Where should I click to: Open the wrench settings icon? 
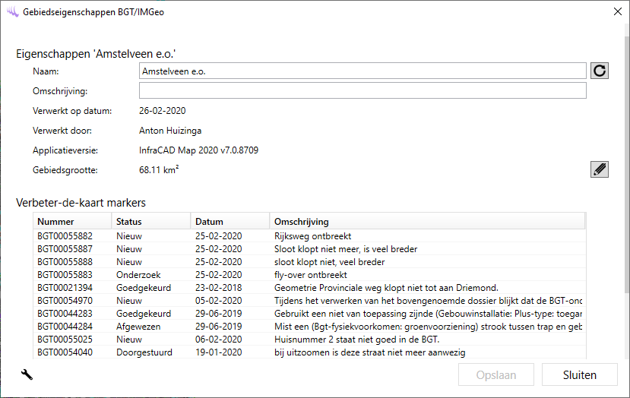tap(27, 374)
